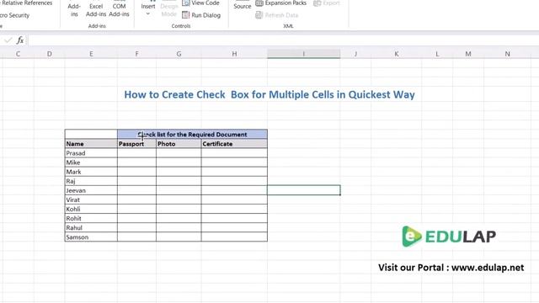Select Certificate cell in Rohit row
539x303 pixels.
click(234, 218)
